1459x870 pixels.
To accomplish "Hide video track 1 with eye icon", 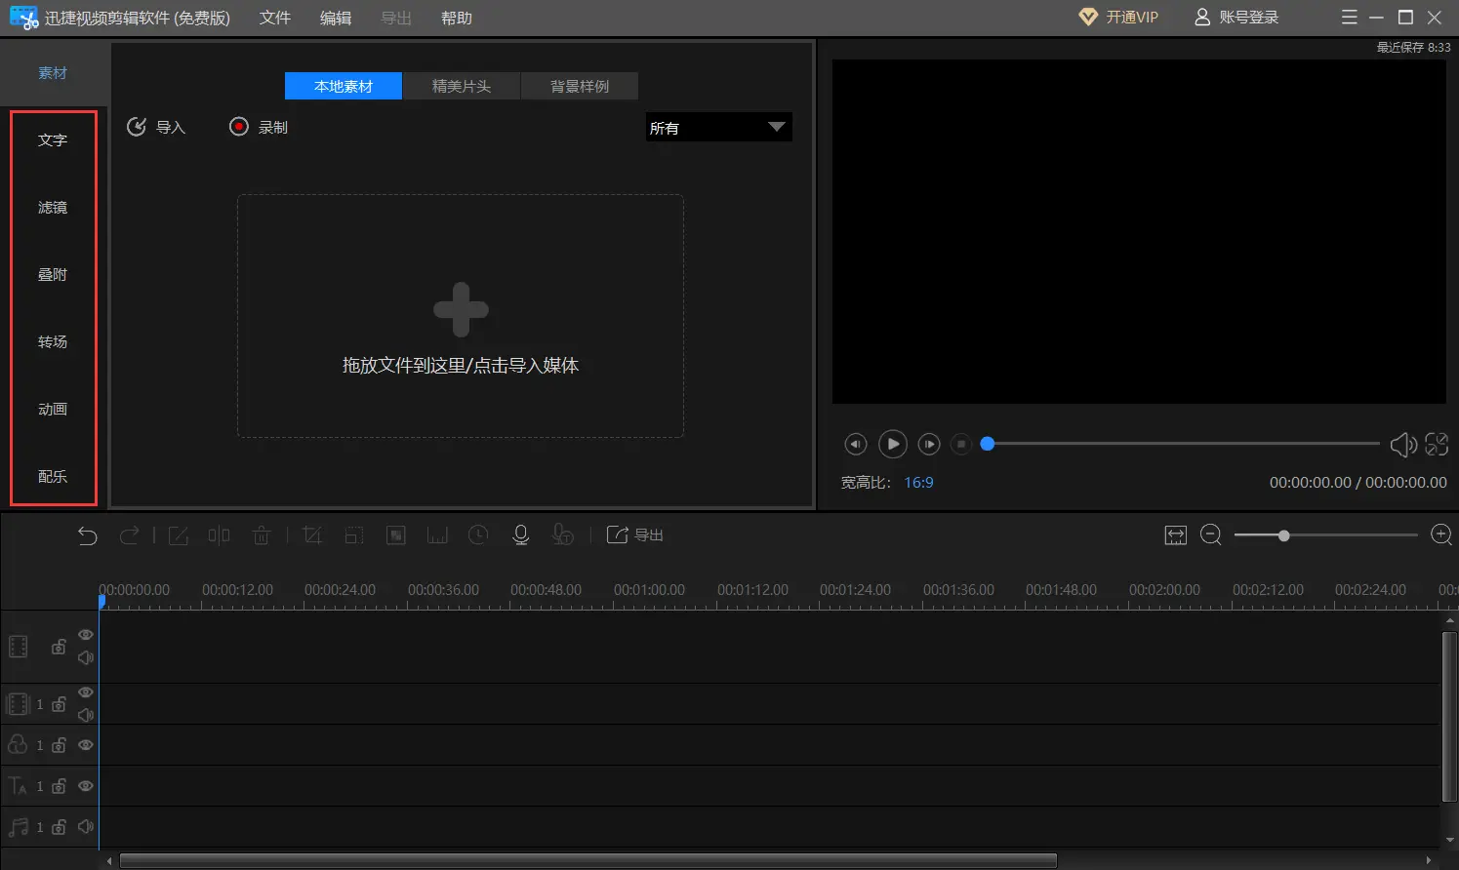I will pos(86,692).
